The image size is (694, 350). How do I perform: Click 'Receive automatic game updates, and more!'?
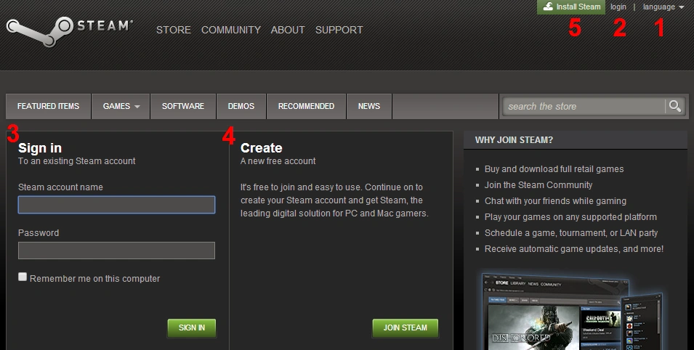click(574, 248)
